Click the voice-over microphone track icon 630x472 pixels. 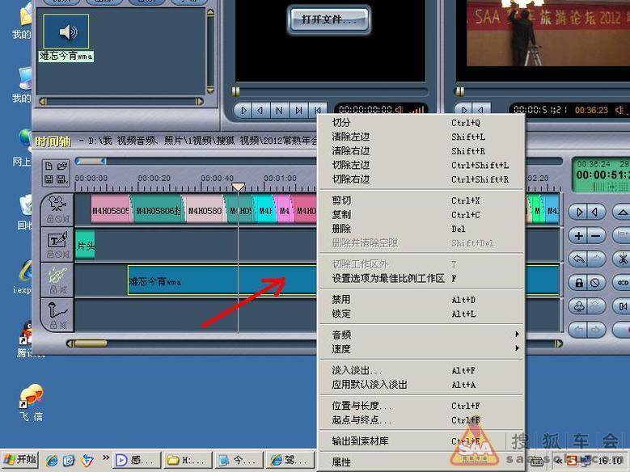(57, 312)
